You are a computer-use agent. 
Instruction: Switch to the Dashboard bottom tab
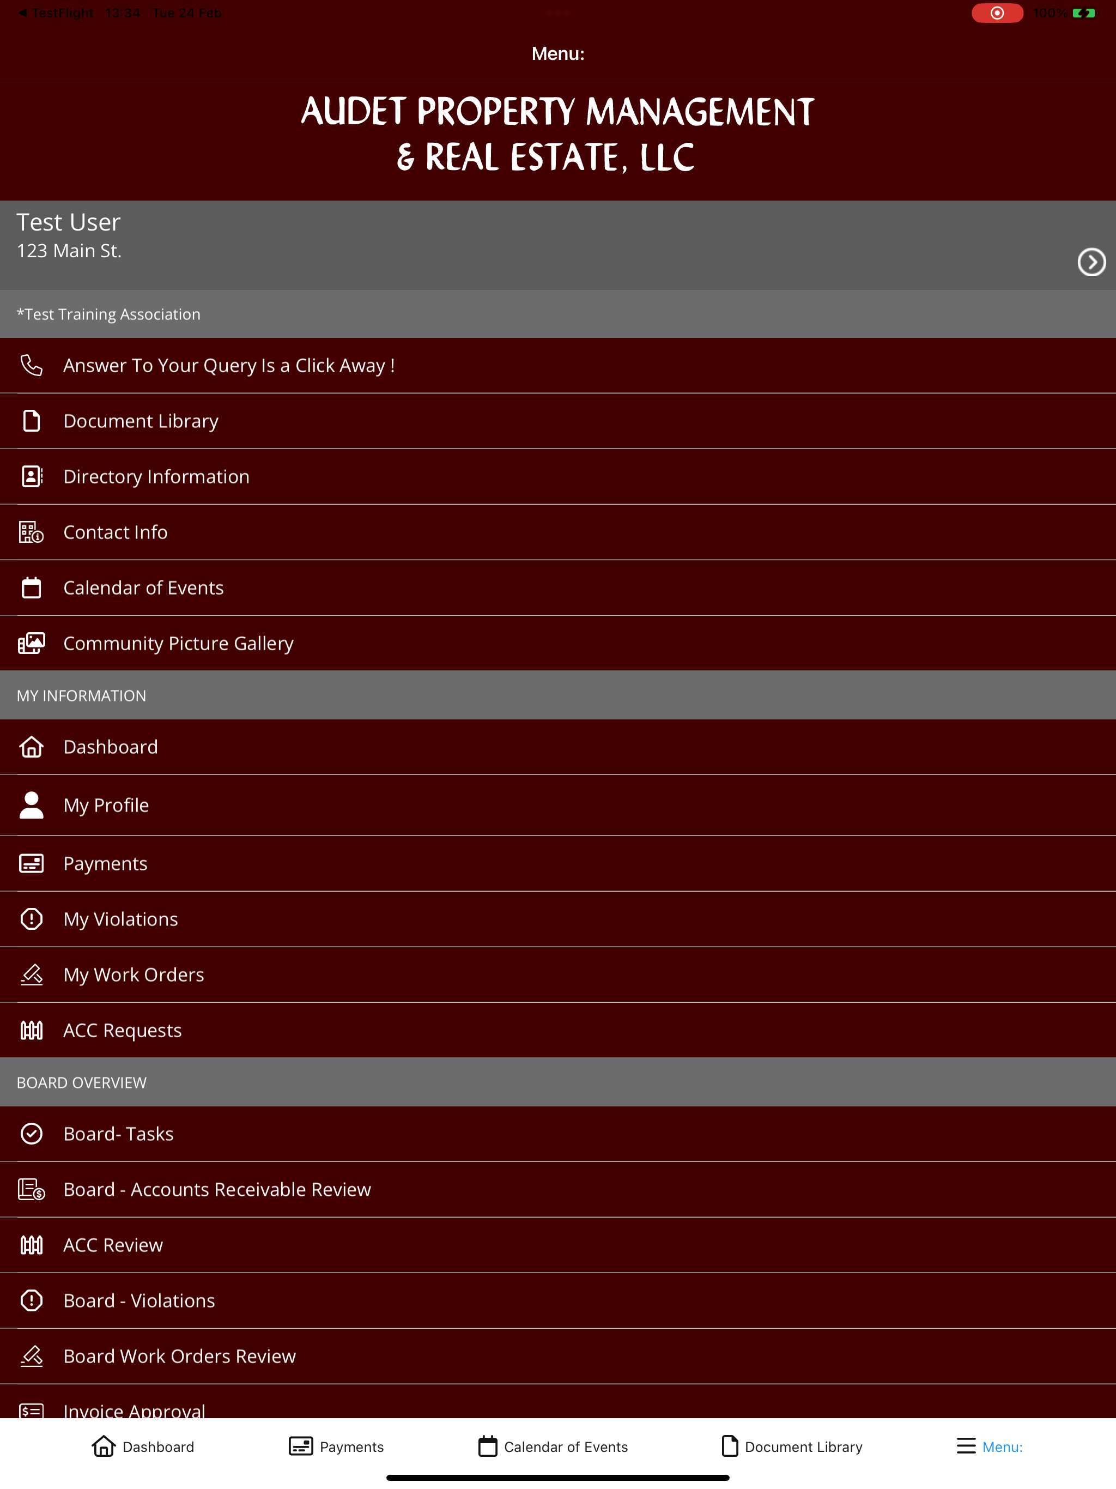[x=143, y=1446]
